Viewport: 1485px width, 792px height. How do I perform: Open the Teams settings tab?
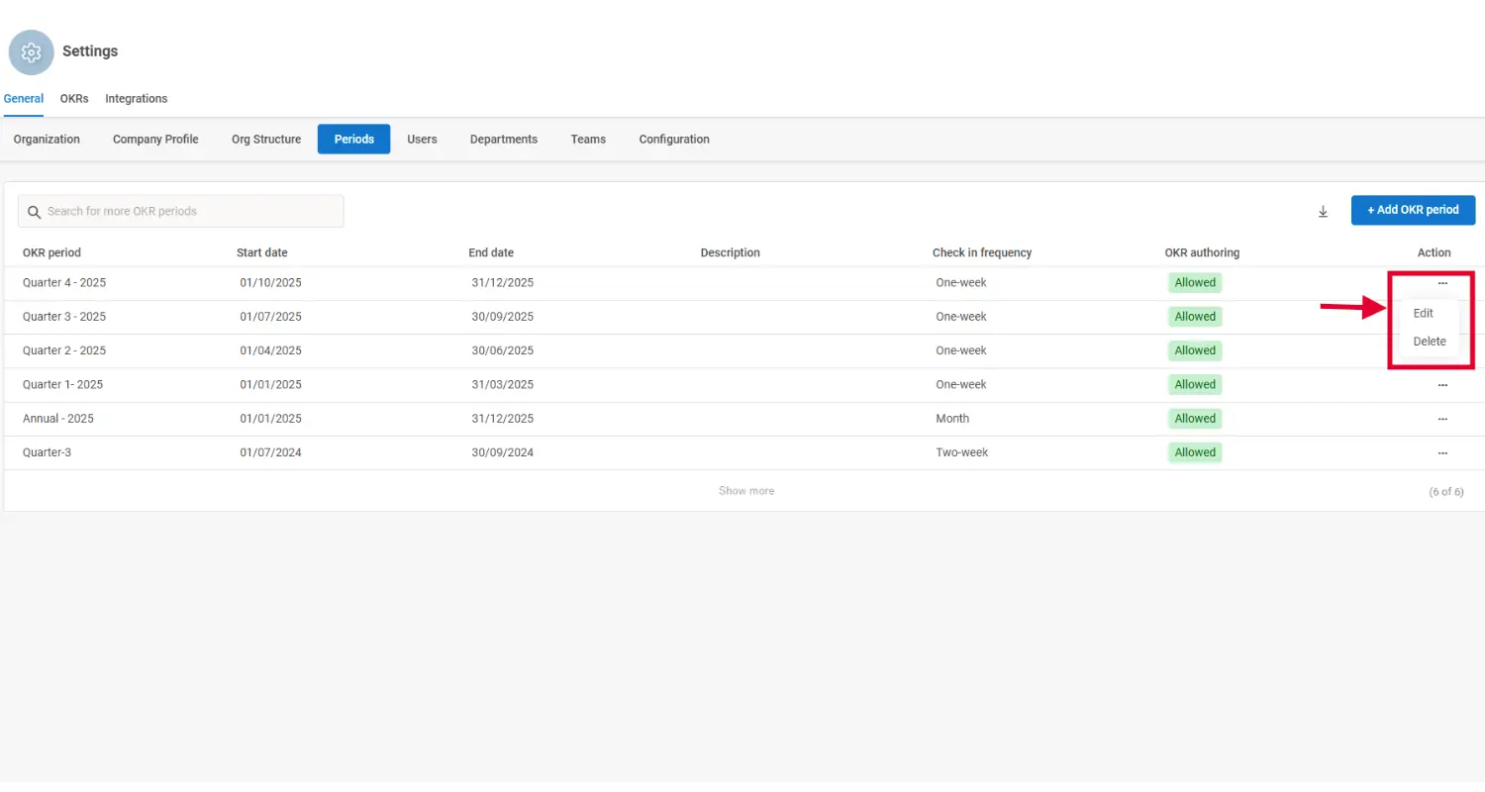[x=588, y=139]
